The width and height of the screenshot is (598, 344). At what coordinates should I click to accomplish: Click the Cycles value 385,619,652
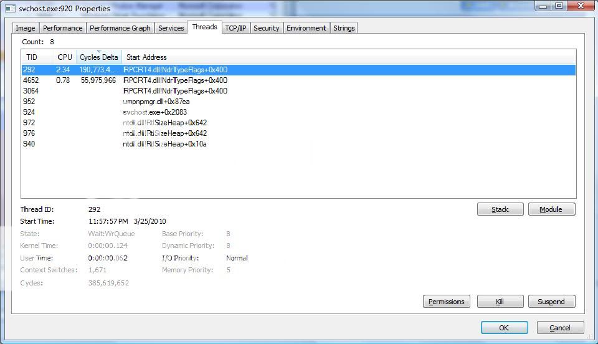point(108,283)
